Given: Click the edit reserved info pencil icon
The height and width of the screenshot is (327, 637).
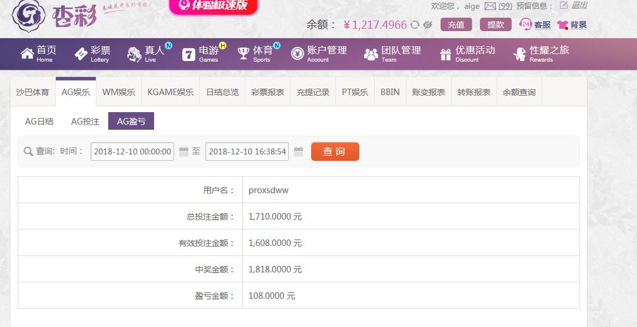Looking at the screenshot, I should [563, 5].
